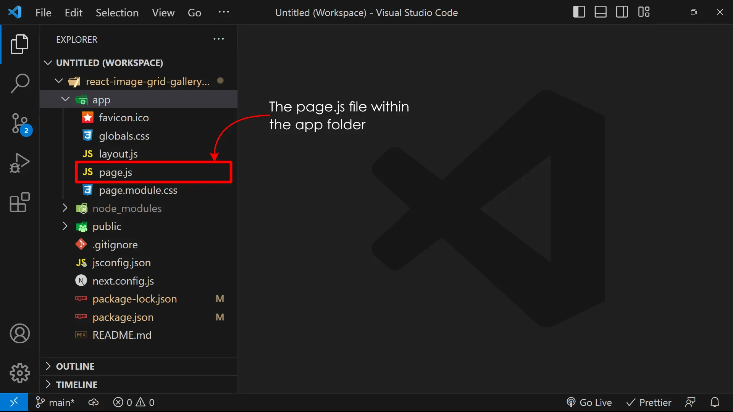733x412 pixels.
Task: Toggle the bottom Panel
Action: click(600, 12)
